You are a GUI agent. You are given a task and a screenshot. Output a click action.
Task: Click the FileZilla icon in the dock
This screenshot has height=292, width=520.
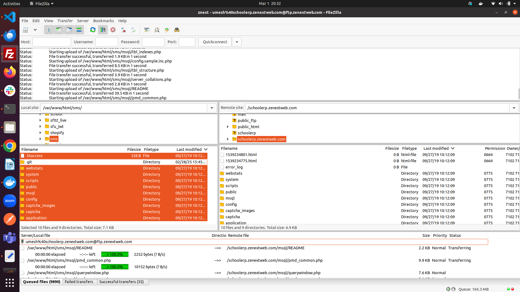[10, 54]
